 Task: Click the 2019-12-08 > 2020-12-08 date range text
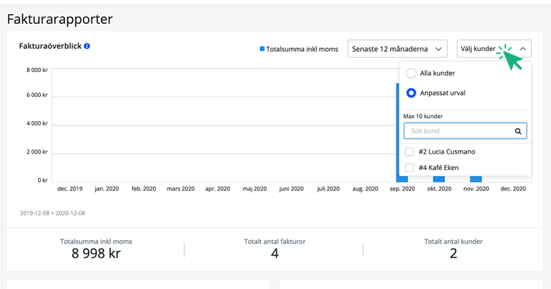click(52, 213)
